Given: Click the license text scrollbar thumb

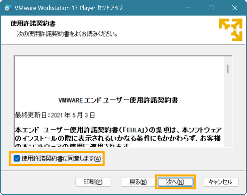Looking at the screenshot, I should [228, 69].
